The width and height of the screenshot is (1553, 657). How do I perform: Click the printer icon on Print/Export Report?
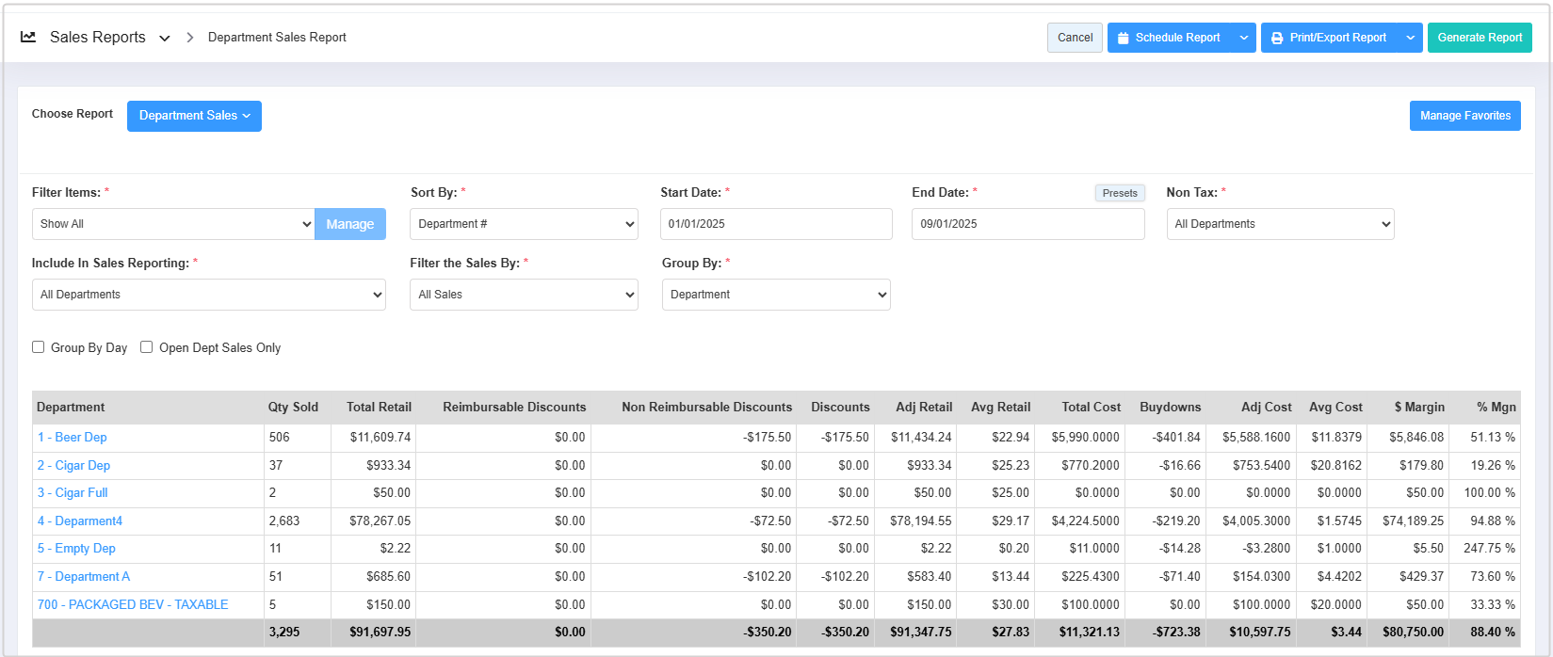tap(1277, 39)
